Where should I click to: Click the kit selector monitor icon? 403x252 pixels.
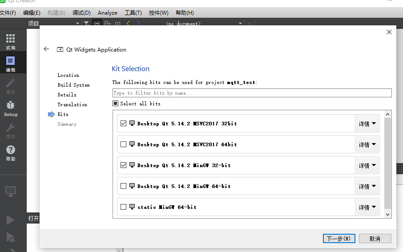[11, 192]
